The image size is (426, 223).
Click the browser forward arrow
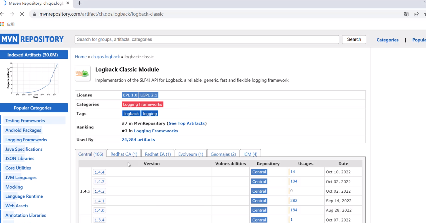(12, 14)
